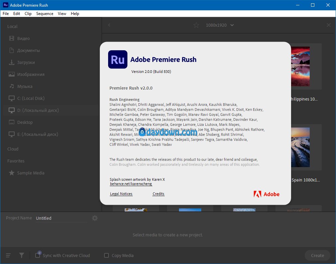Screen dimensions: 336x264
Task: Enable Sync with Creative Cloud checkbox
Action: pos(38,255)
